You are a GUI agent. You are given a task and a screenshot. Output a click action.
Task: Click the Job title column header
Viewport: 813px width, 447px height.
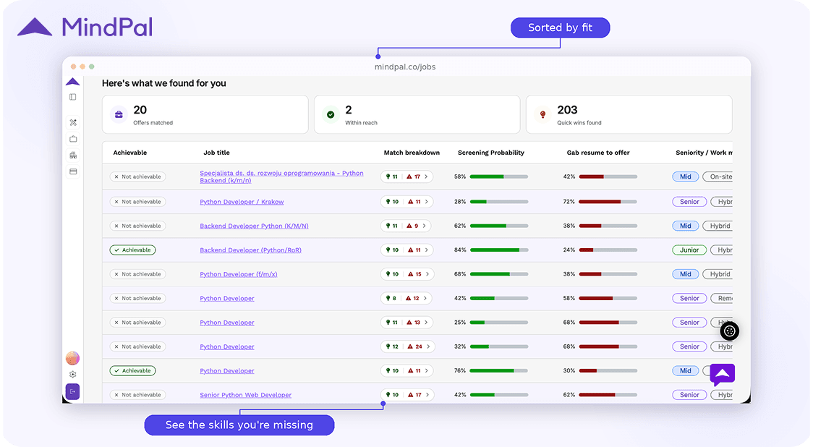pos(216,153)
